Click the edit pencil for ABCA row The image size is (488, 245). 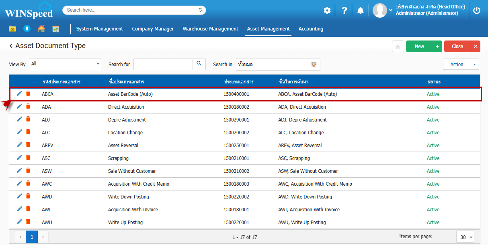19,93
